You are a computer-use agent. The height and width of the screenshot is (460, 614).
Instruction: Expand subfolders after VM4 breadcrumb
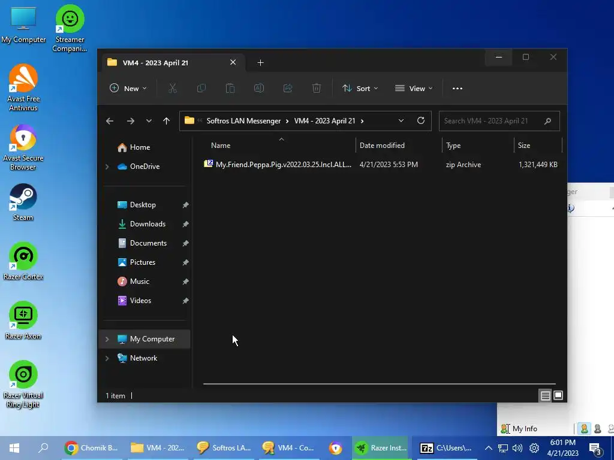[x=362, y=121]
